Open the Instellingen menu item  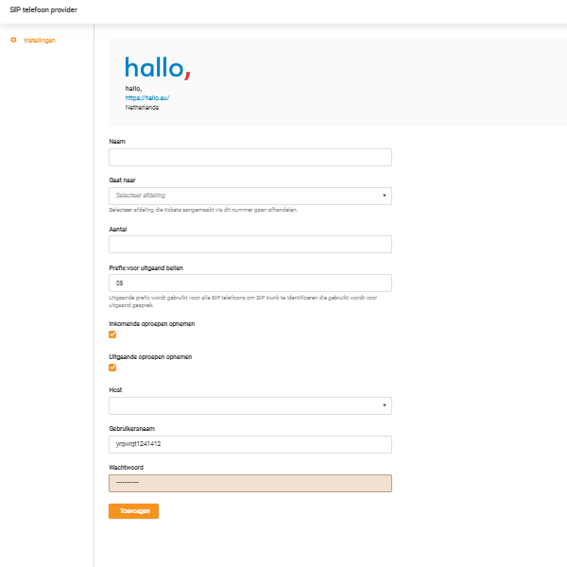[x=40, y=40]
